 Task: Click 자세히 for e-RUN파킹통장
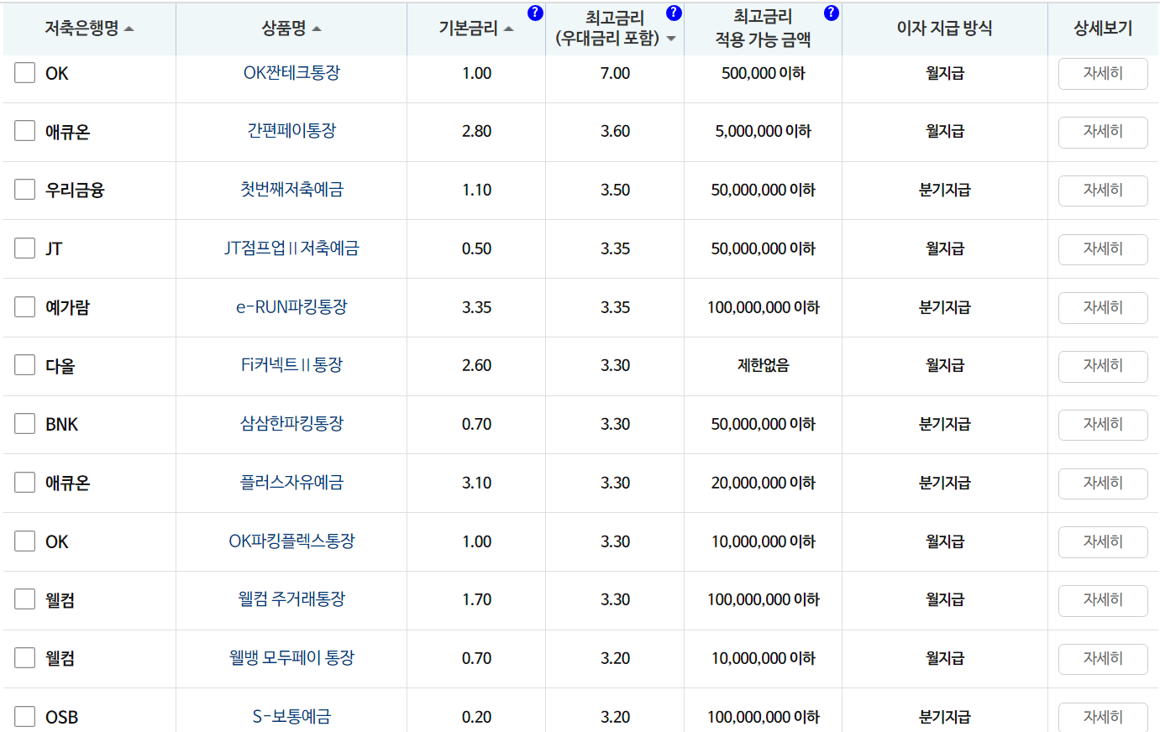click(1103, 308)
